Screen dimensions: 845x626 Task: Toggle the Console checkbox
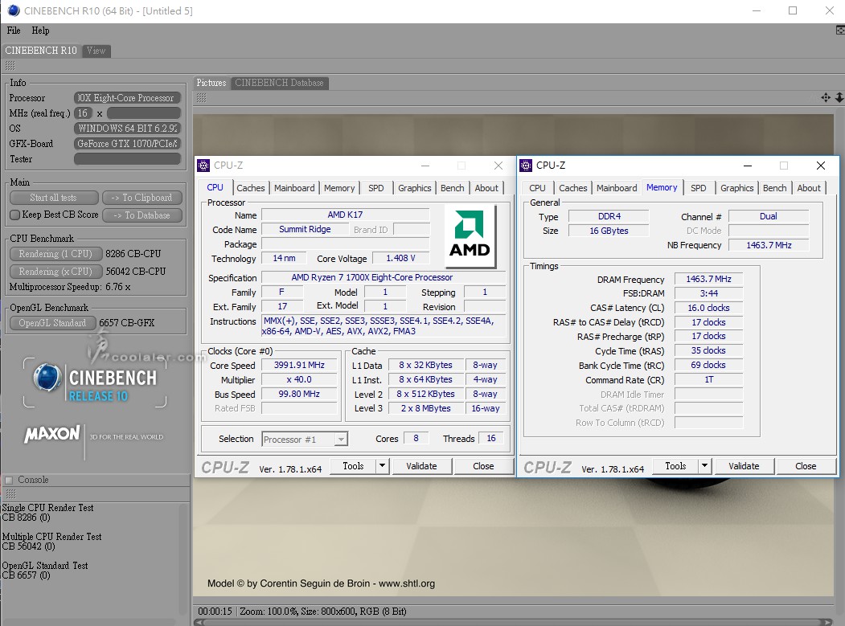tap(9, 480)
